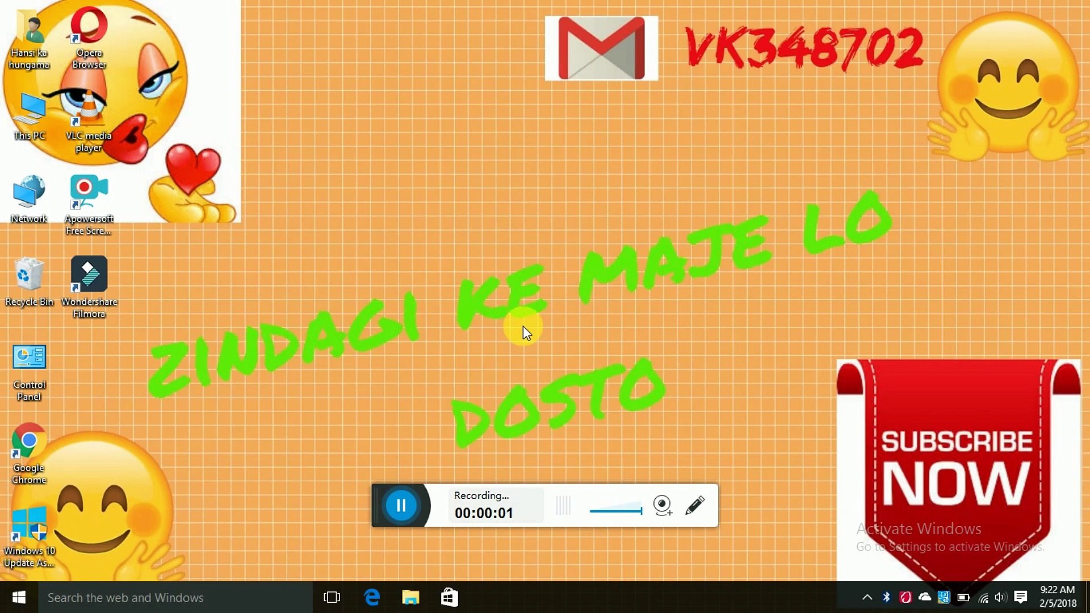Launch Microsoft Edge from the taskbar
1090x613 pixels.
point(372,597)
